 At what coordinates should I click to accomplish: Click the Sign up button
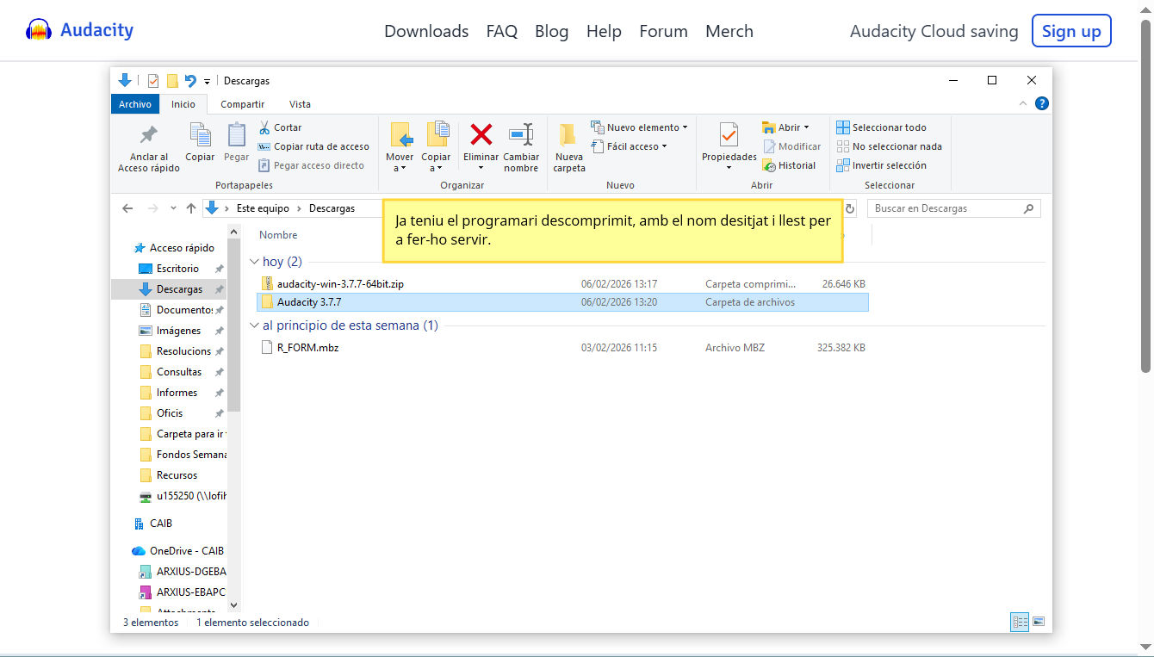pyautogui.click(x=1070, y=31)
